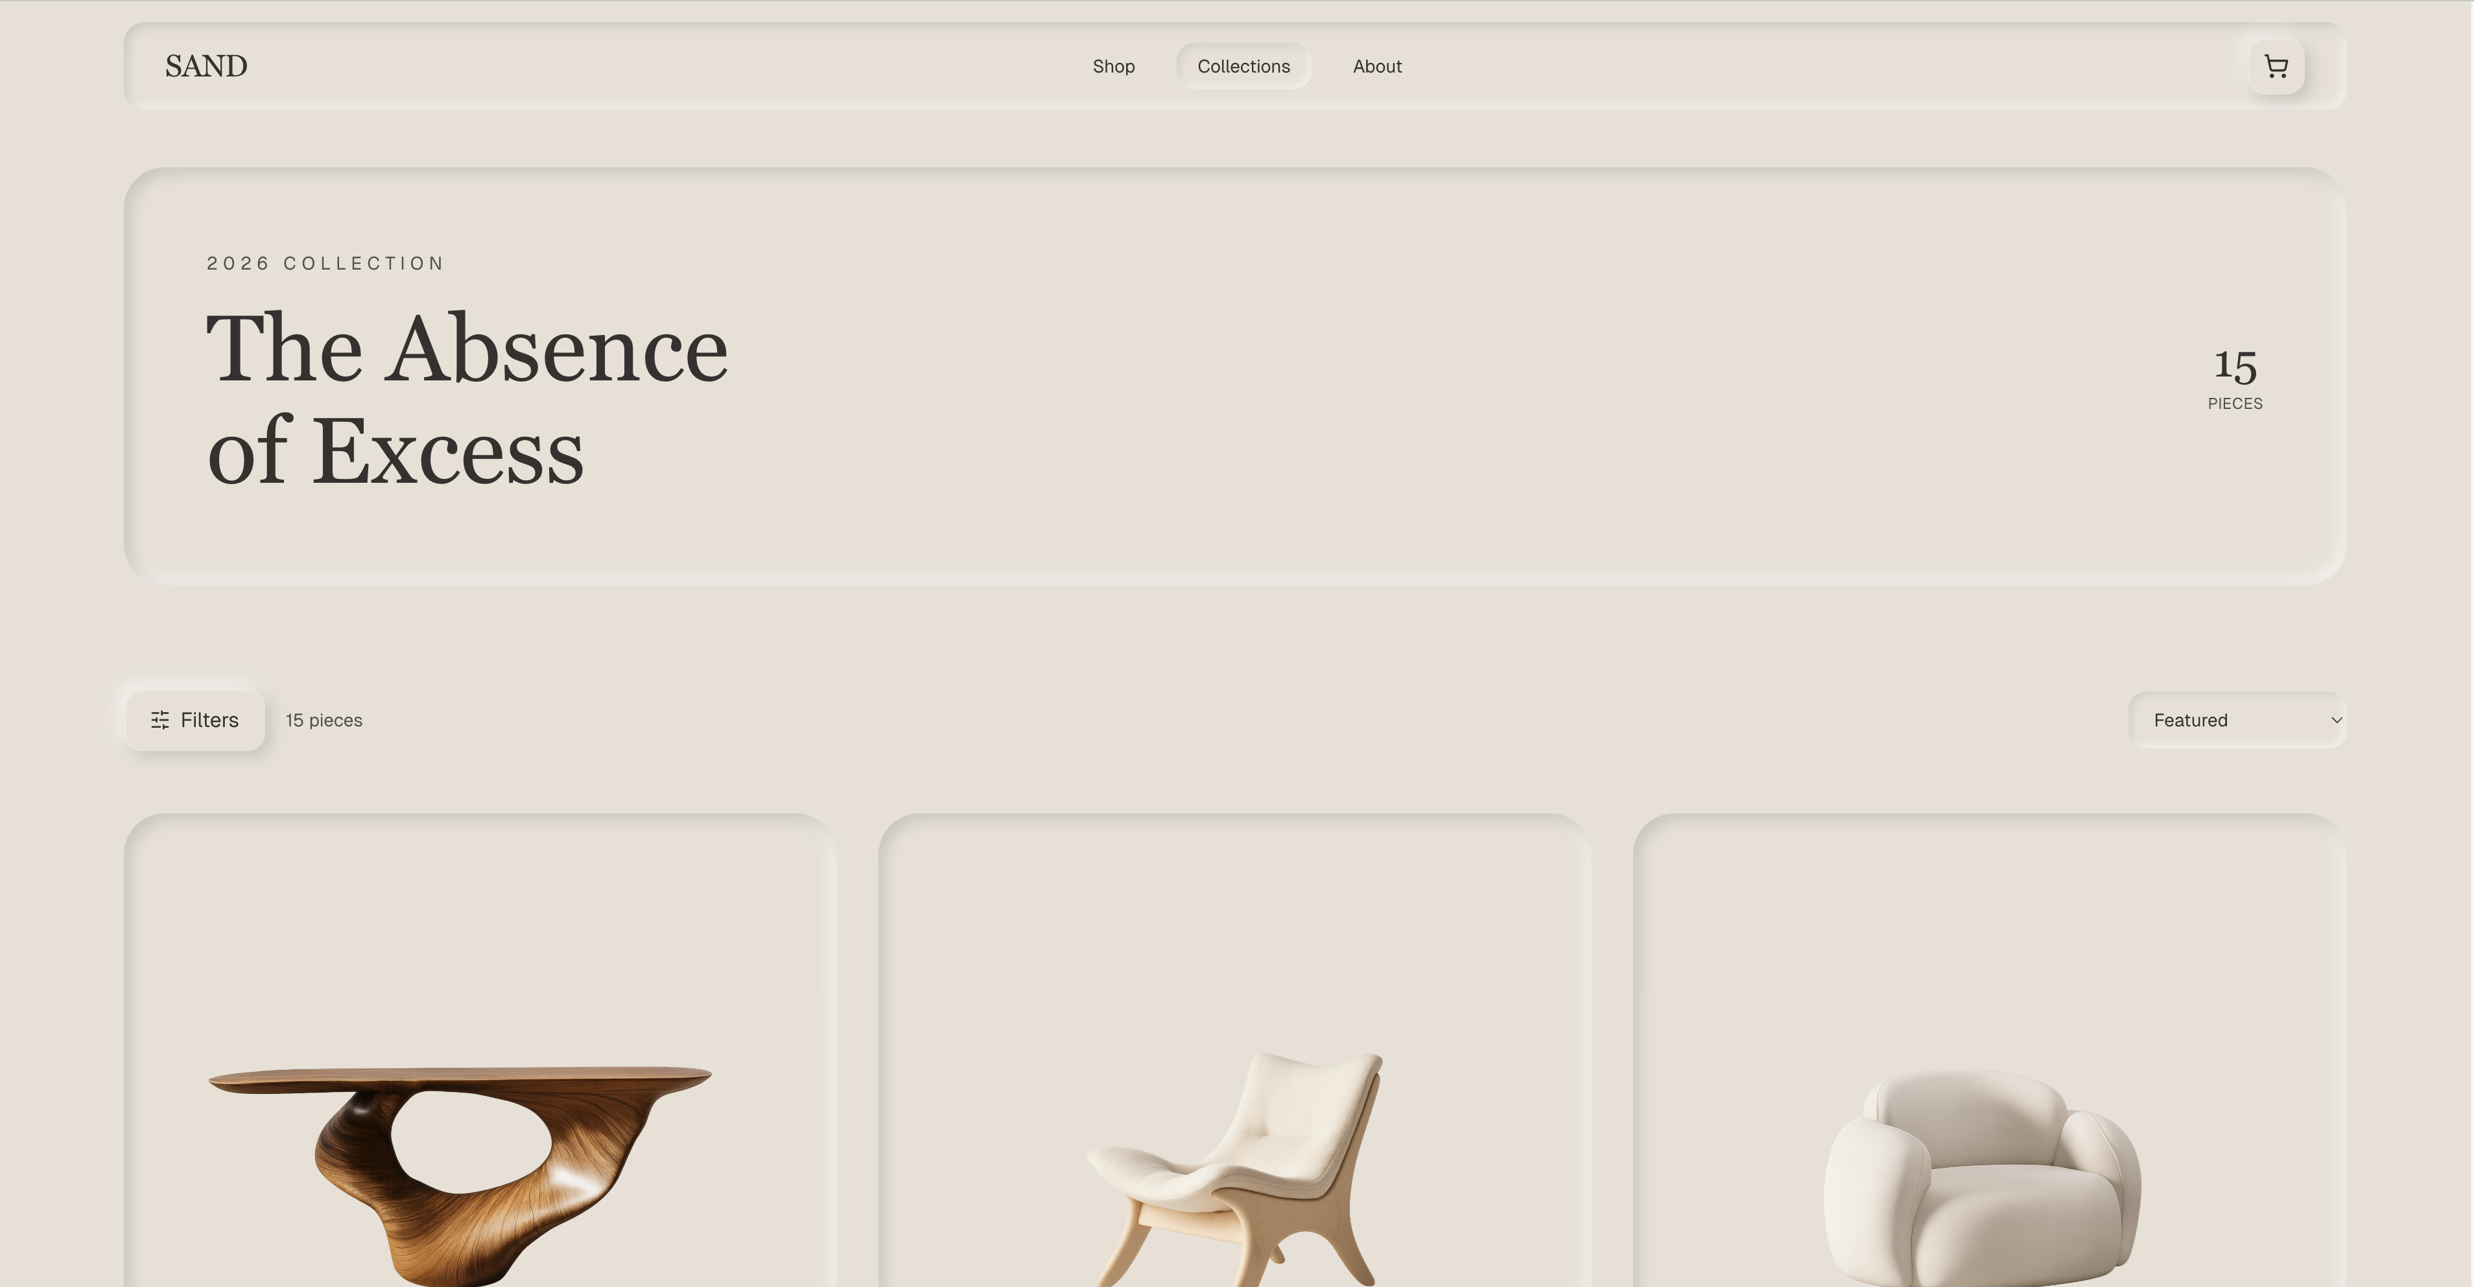Click the "15 pieces" count beside Filters
This screenshot has width=2474, height=1287.
pos(324,720)
